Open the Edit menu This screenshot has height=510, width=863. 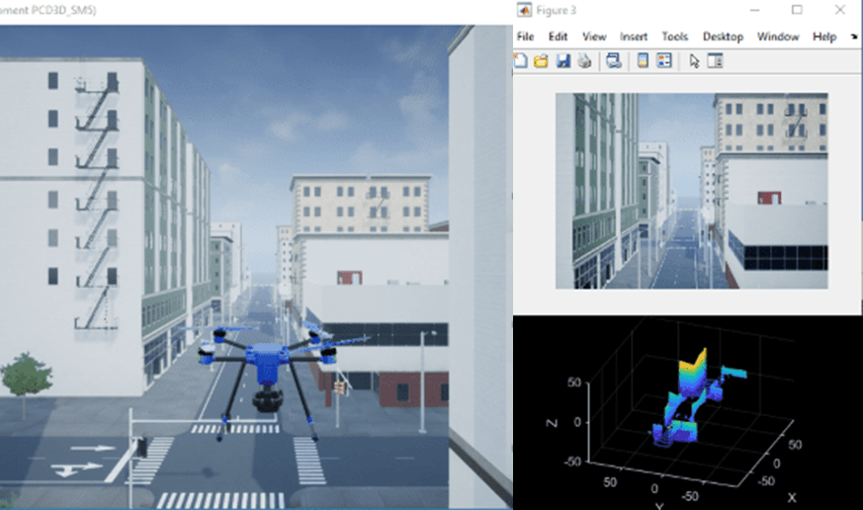[x=559, y=37]
